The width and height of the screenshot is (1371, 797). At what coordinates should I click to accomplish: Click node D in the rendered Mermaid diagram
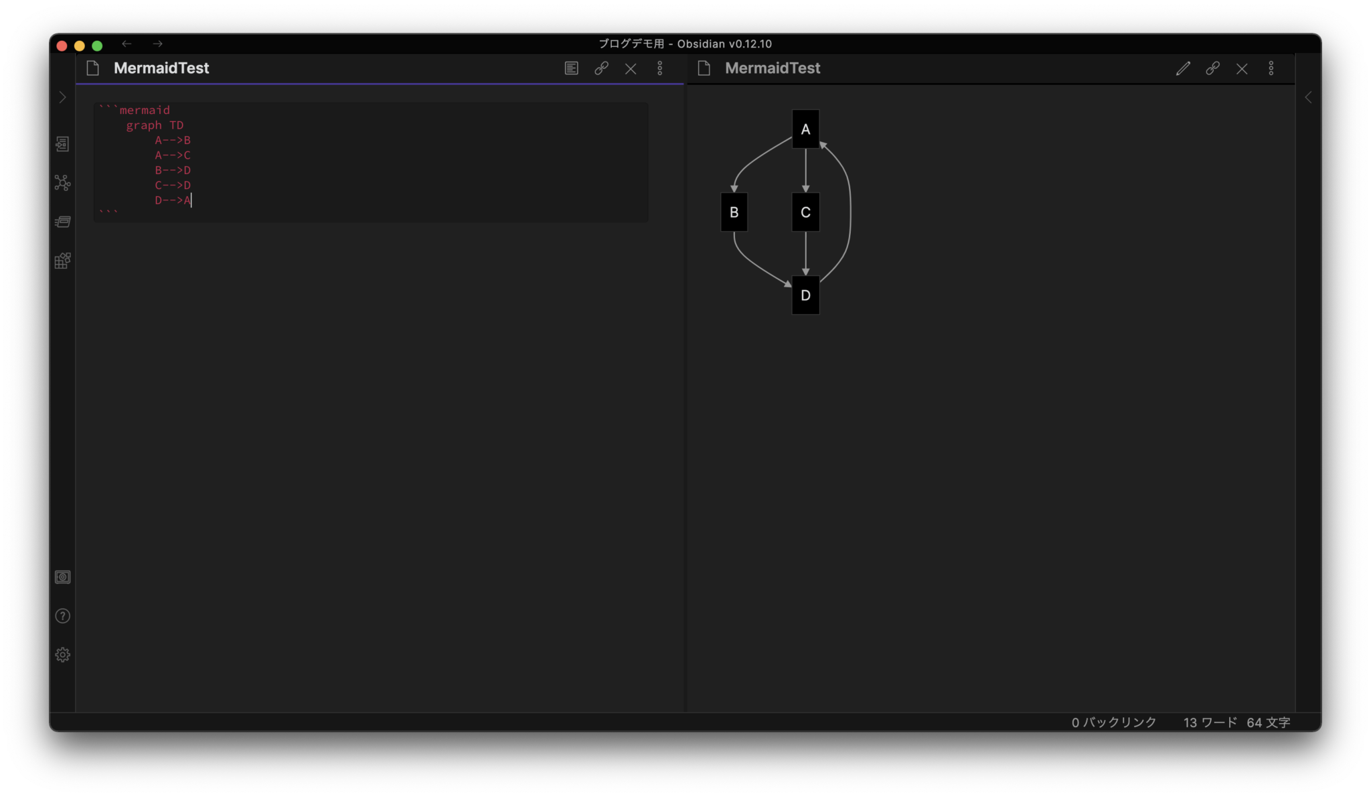[x=805, y=295]
